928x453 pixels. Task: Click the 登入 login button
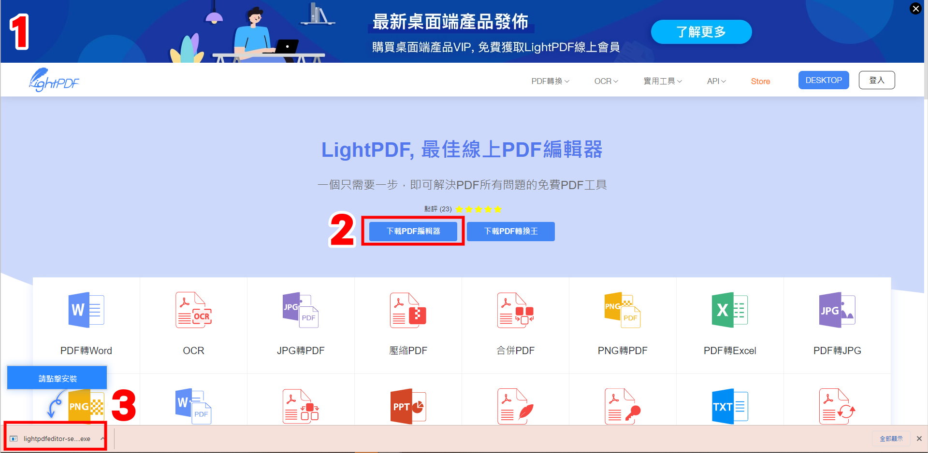point(877,80)
